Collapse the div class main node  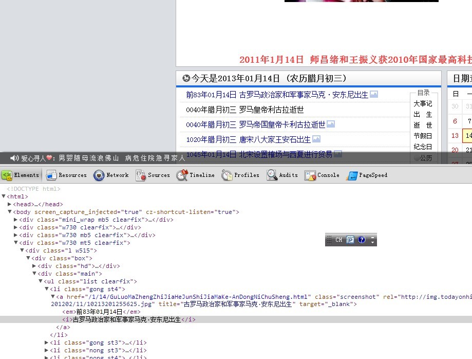click(34, 274)
